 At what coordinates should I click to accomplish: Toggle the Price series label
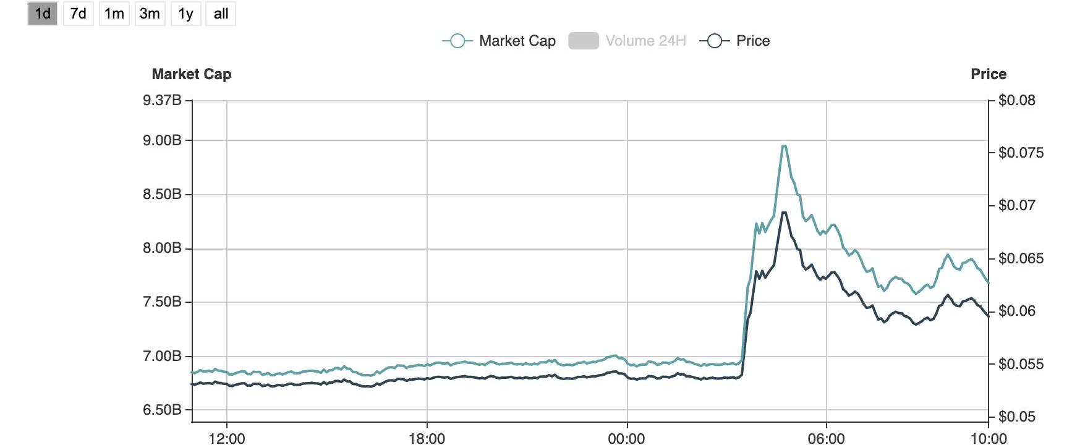click(752, 41)
